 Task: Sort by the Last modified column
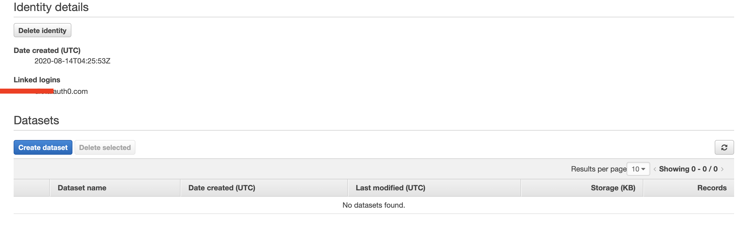[x=391, y=188]
